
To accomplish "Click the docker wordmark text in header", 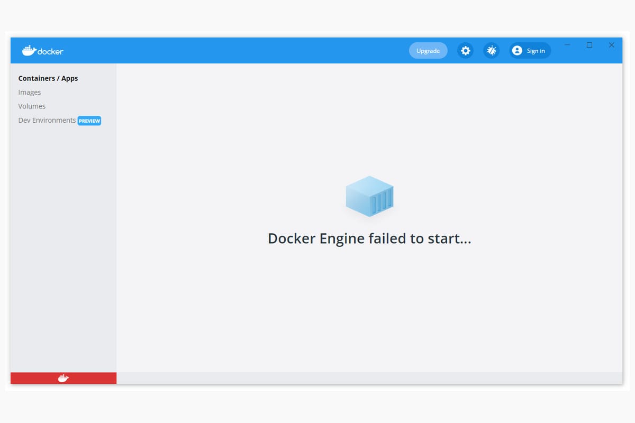I will [x=50, y=51].
